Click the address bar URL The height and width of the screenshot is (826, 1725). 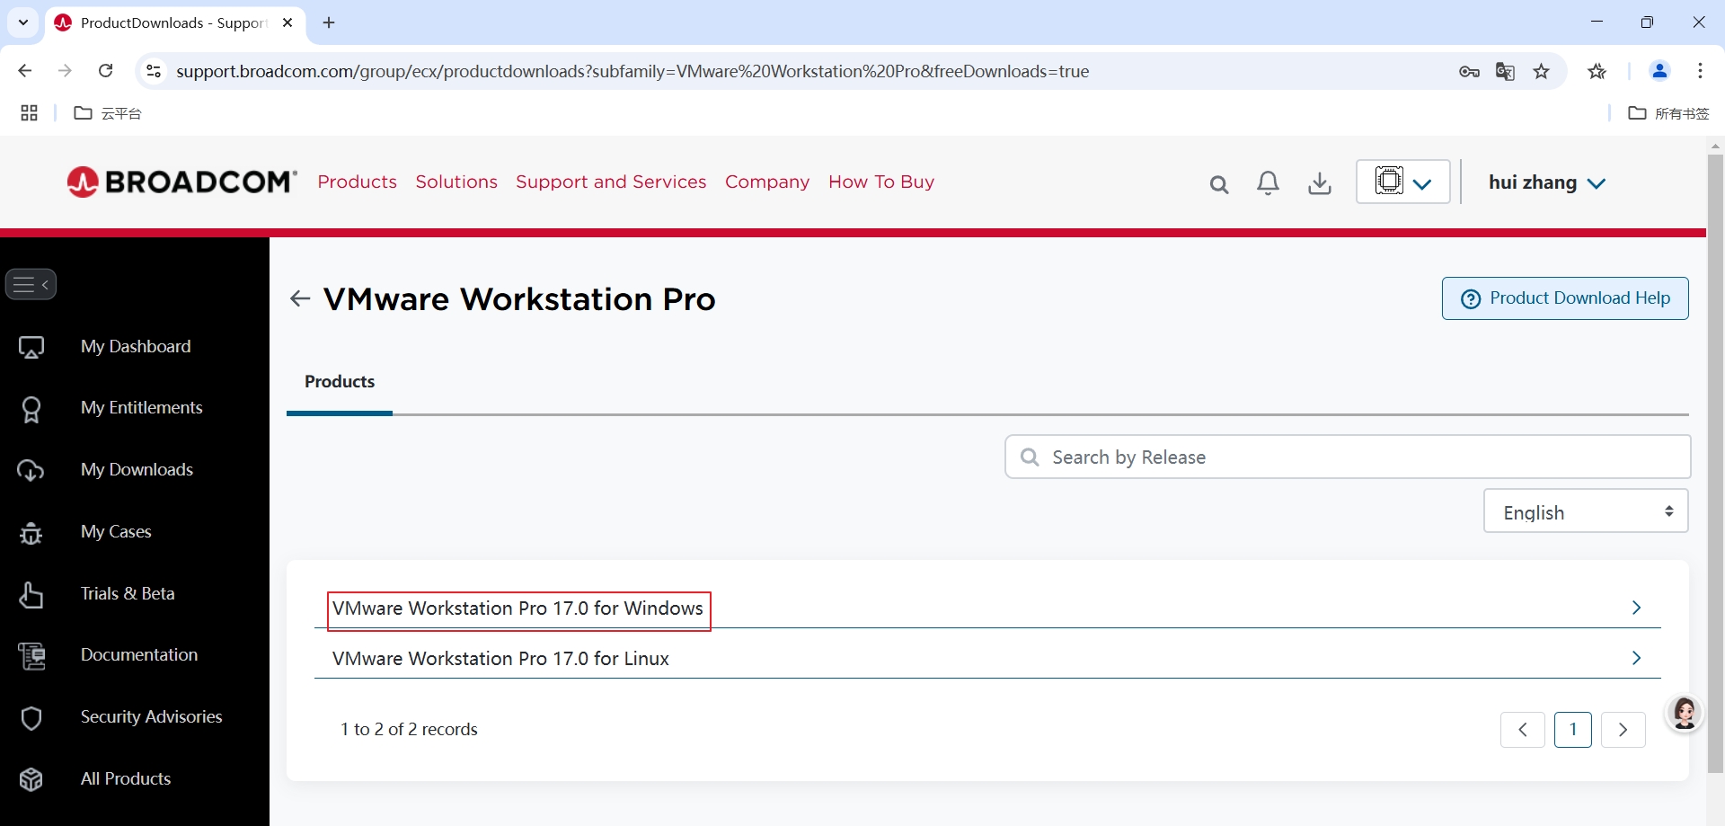tap(632, 71)
